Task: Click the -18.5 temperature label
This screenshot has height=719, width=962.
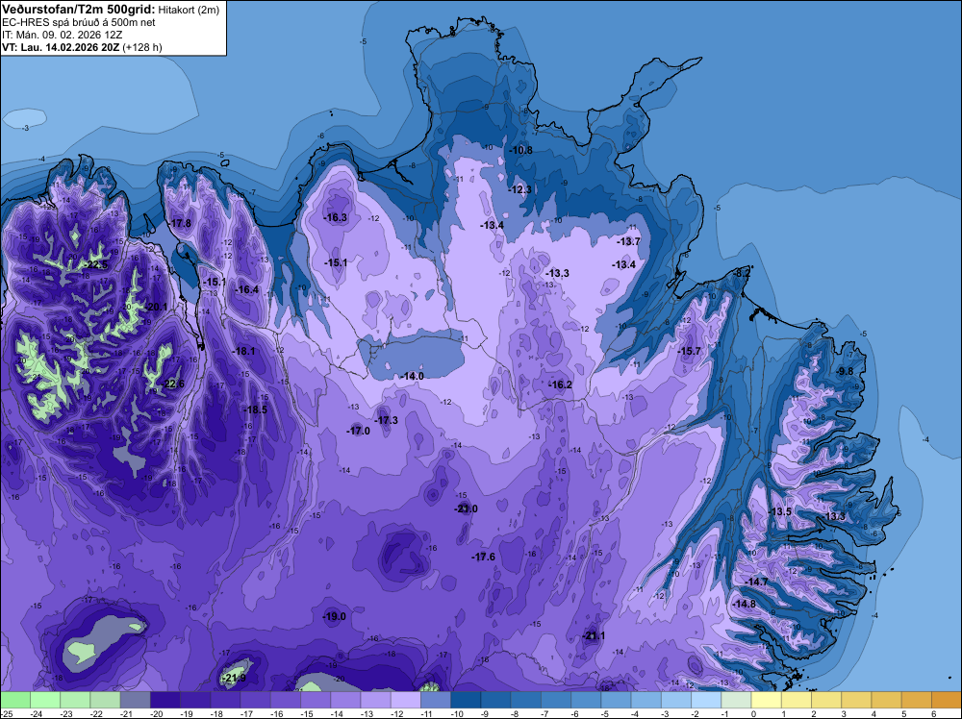Action: [256, 409]
